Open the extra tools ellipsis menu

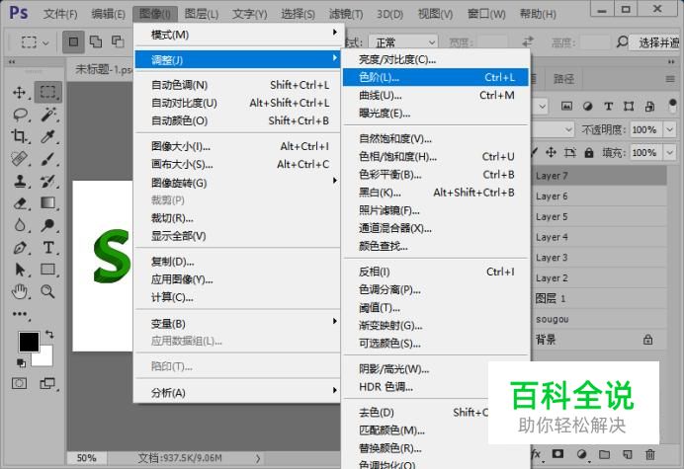coord(20,314)
